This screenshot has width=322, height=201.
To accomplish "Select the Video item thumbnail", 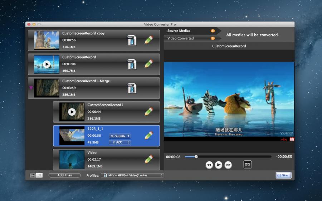I will [72, 160].
